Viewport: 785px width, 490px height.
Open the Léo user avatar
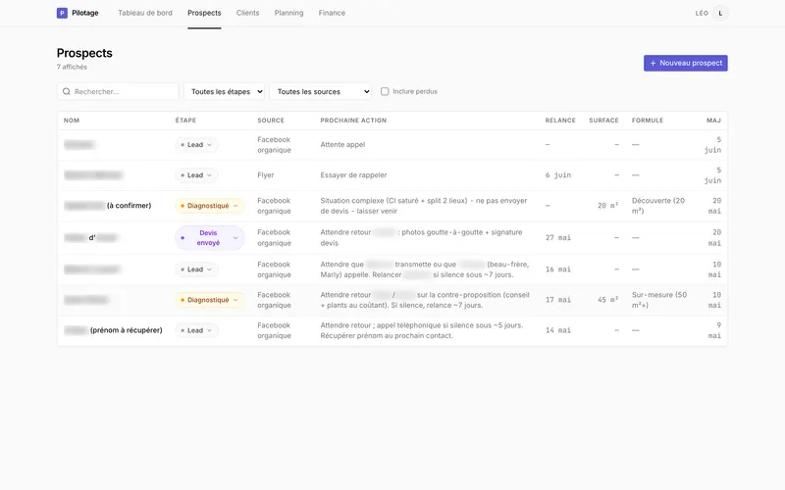[x=720, y=13]
